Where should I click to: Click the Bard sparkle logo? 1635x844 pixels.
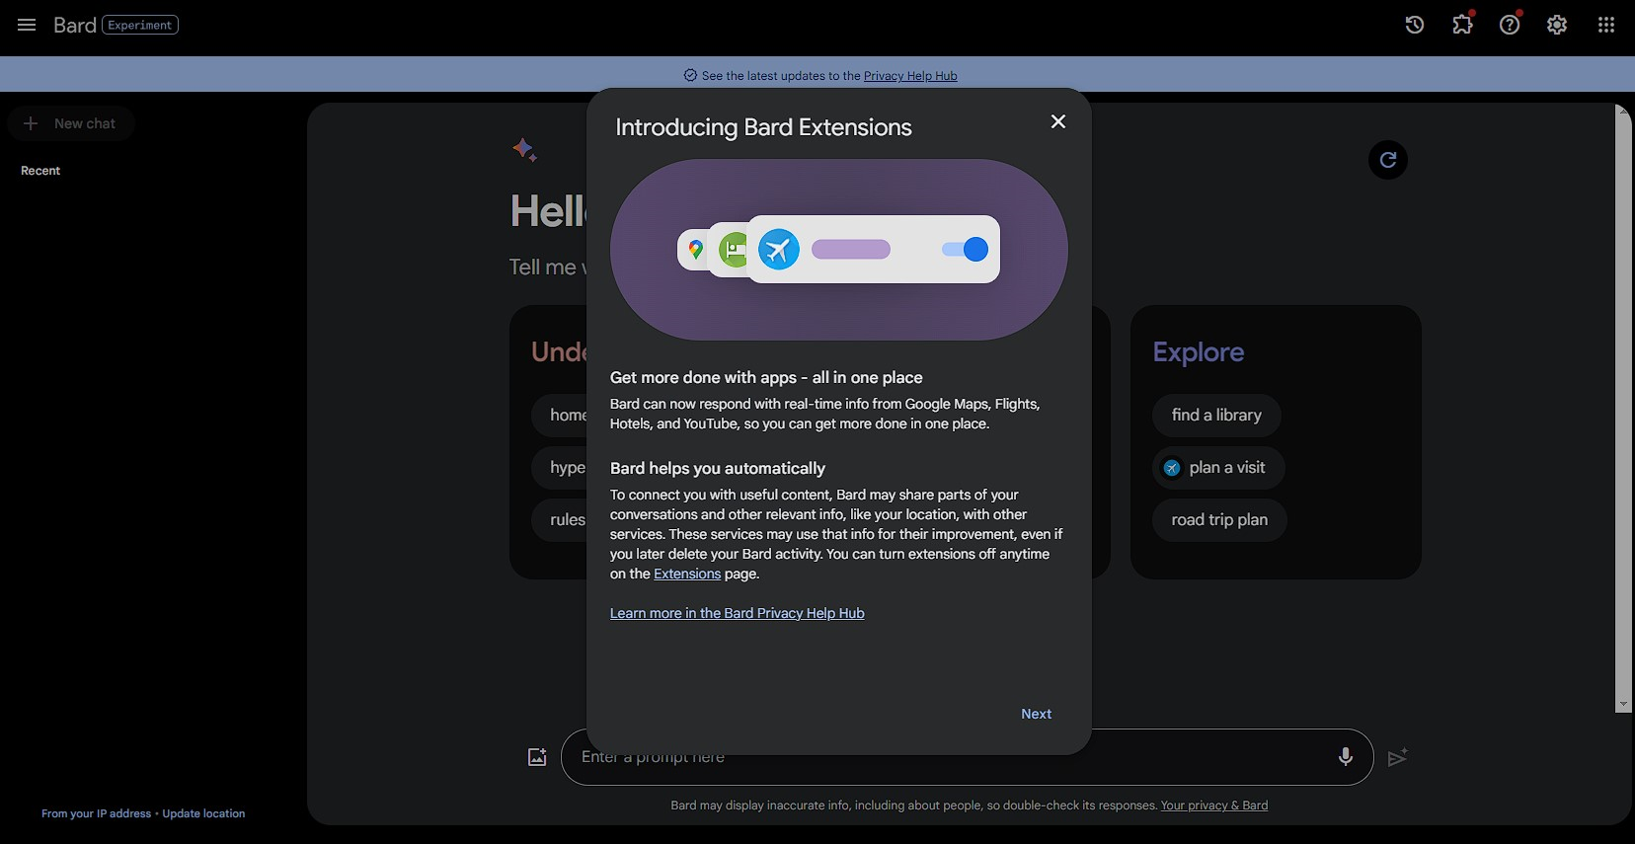pyautogui.click(x=524, y=150)
